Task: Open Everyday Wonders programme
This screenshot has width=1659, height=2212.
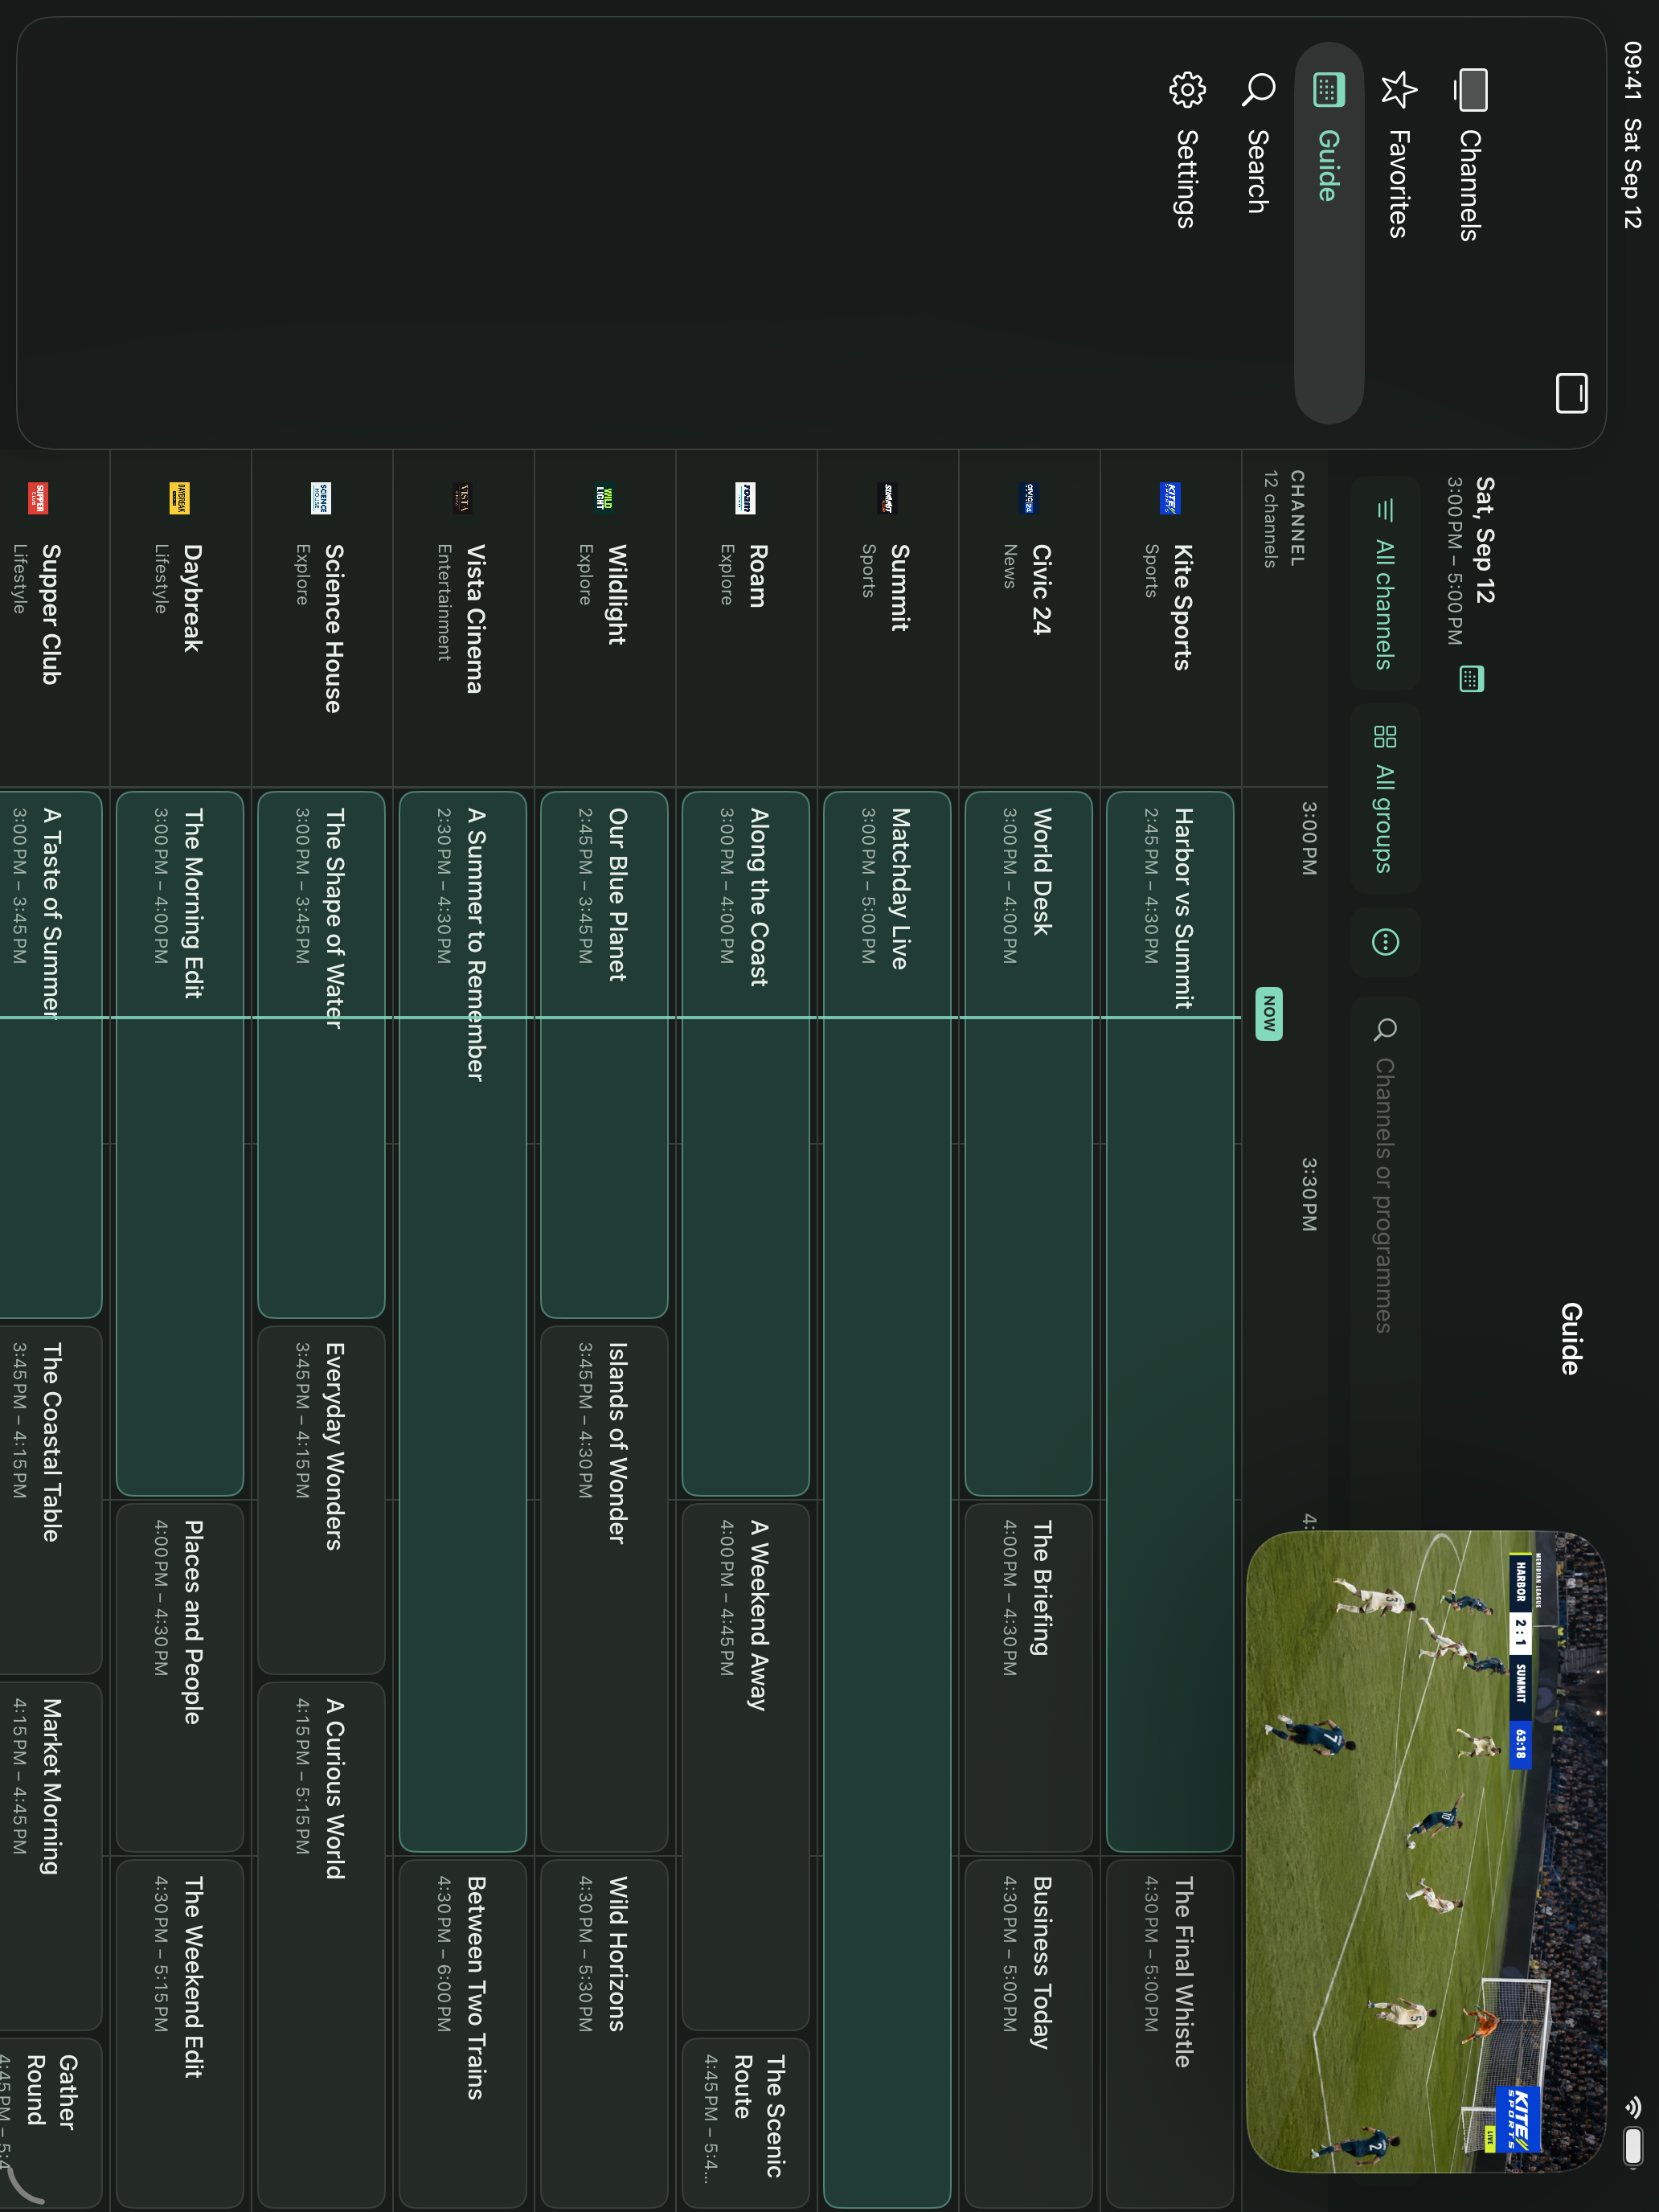Action: pyautogui.click(x=321, y=1500)
